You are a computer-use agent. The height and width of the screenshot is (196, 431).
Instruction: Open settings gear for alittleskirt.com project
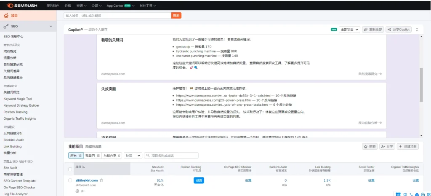click(77, 191)
